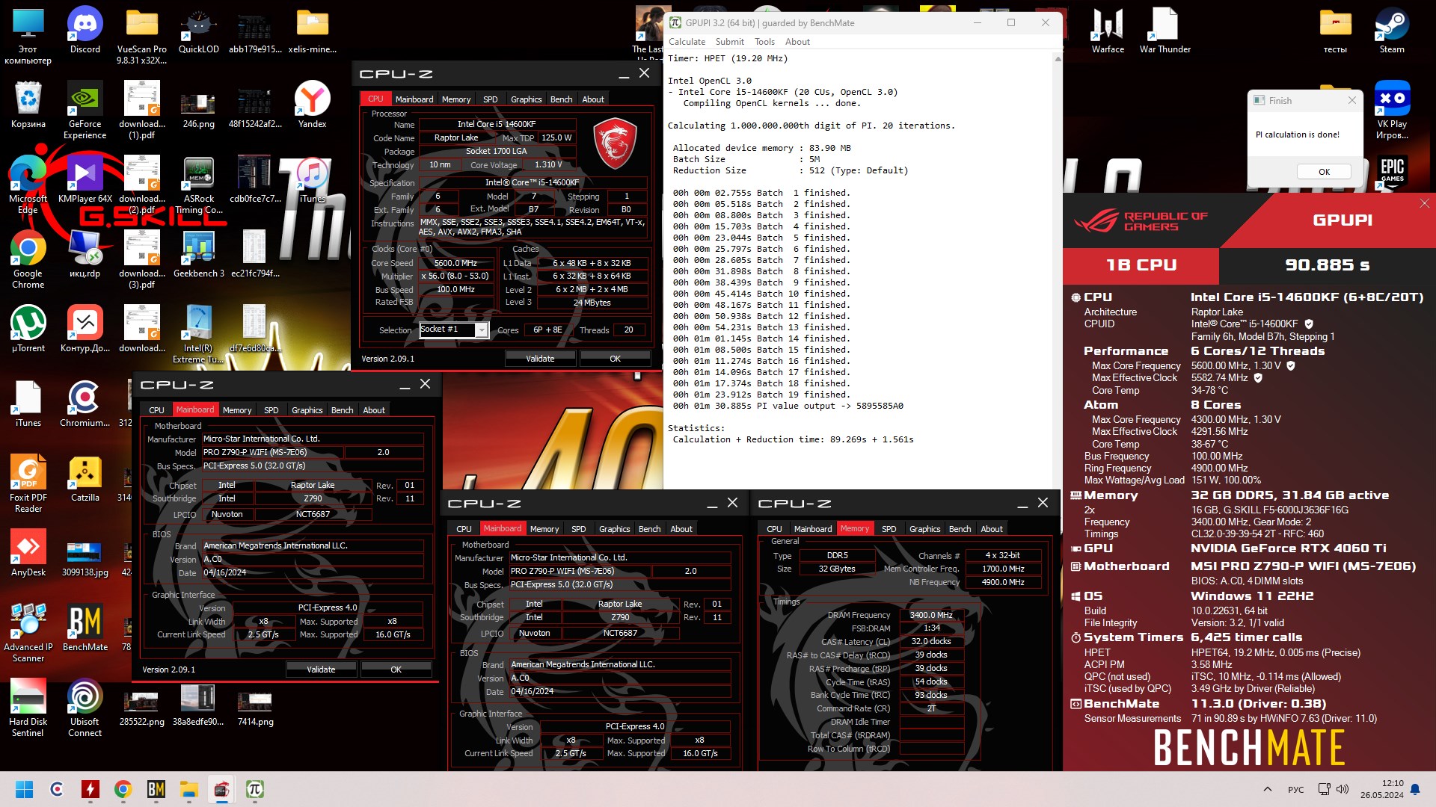1436x807 pixels.
Task: Launch Yandex browser icon
Action: pos(312,105)
